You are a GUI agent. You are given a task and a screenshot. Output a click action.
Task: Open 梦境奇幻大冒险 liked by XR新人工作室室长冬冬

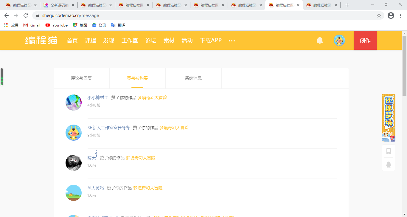174,128
